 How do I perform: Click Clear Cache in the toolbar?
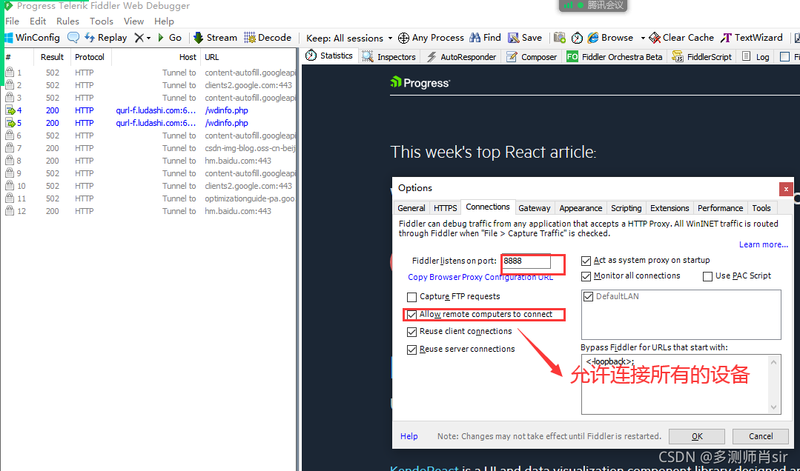pos(681,38)
